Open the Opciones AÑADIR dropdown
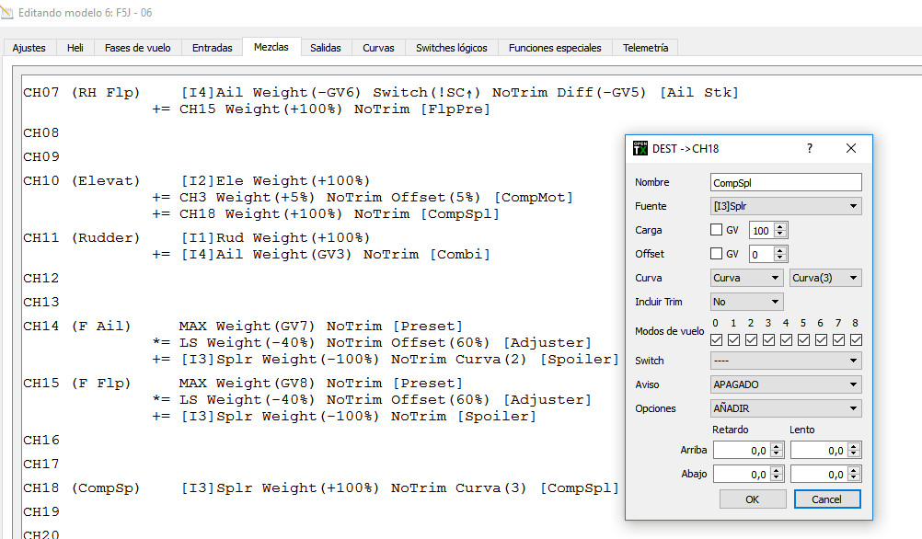This screenshot has height=539, width=922. [x=787, y=408]
